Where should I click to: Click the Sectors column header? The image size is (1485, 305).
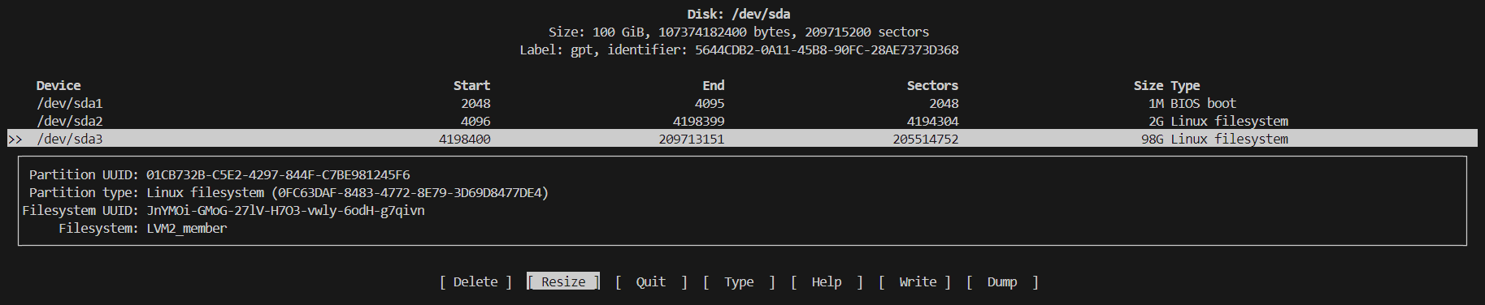(932, 85)
